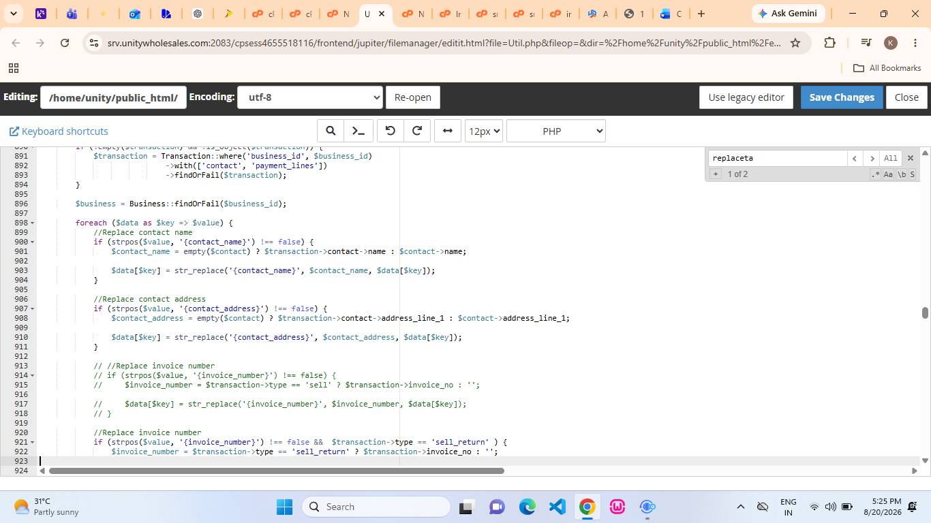Click Use legacy editor button
The width and height of the screenshot is (931, 523).
click(746, 97)
